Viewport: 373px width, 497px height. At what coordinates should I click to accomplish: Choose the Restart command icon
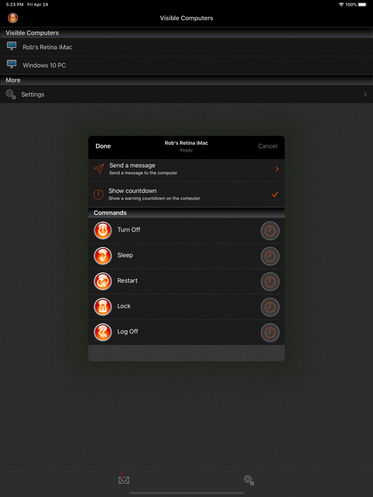pyautogui.click(x=103, y=281)
